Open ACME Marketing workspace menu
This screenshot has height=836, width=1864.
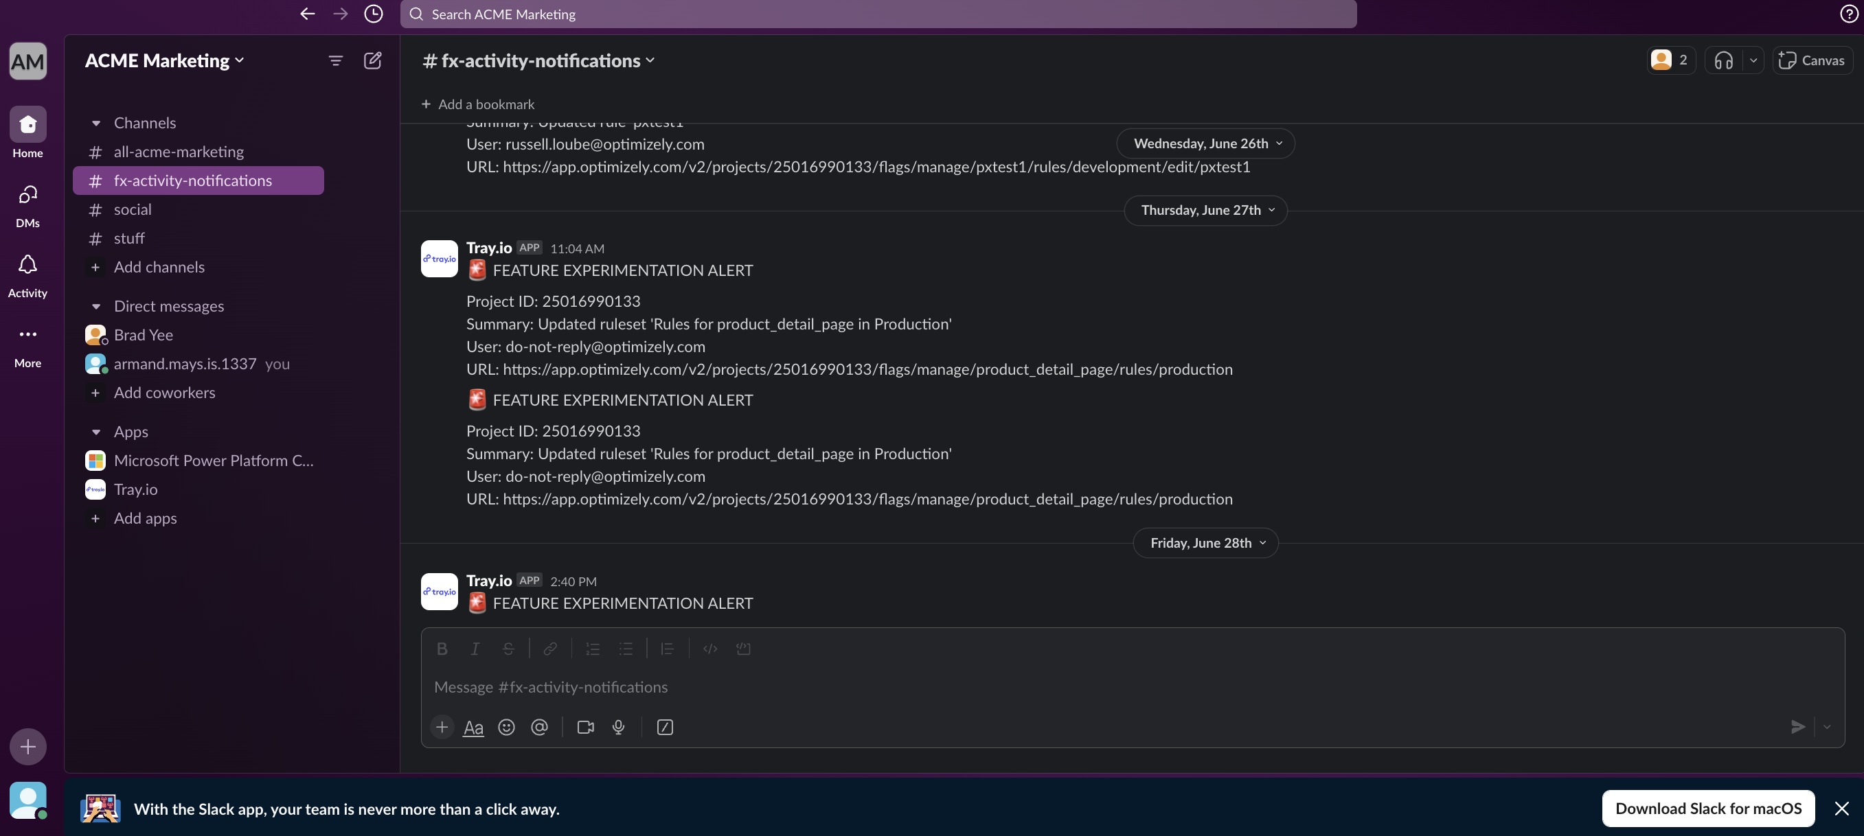pyautogui.click(x=164, y=61)
